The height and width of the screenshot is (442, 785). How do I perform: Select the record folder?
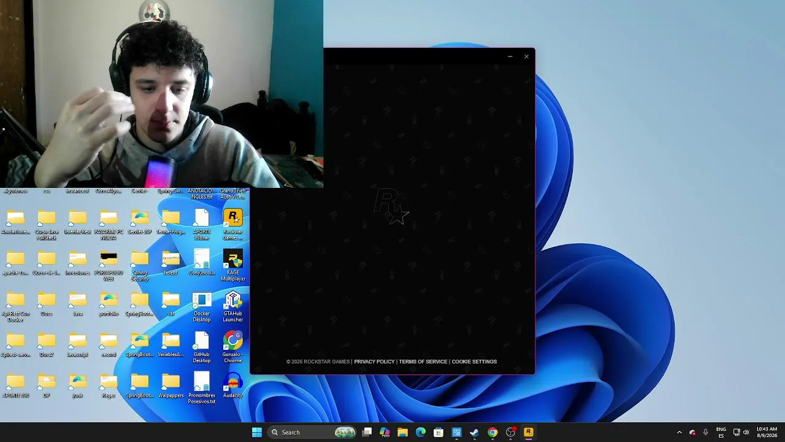109,344
